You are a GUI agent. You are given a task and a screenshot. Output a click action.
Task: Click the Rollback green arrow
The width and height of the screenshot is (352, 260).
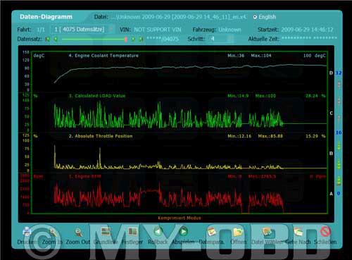[158, 232]
